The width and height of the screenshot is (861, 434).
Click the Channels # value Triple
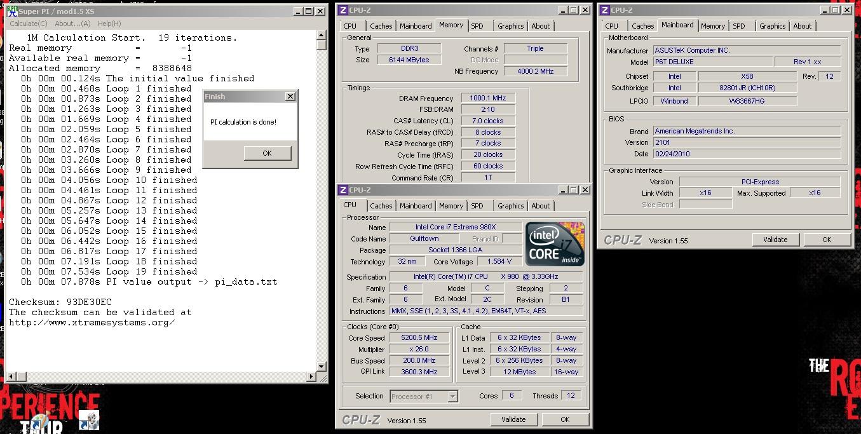[535, 48]
